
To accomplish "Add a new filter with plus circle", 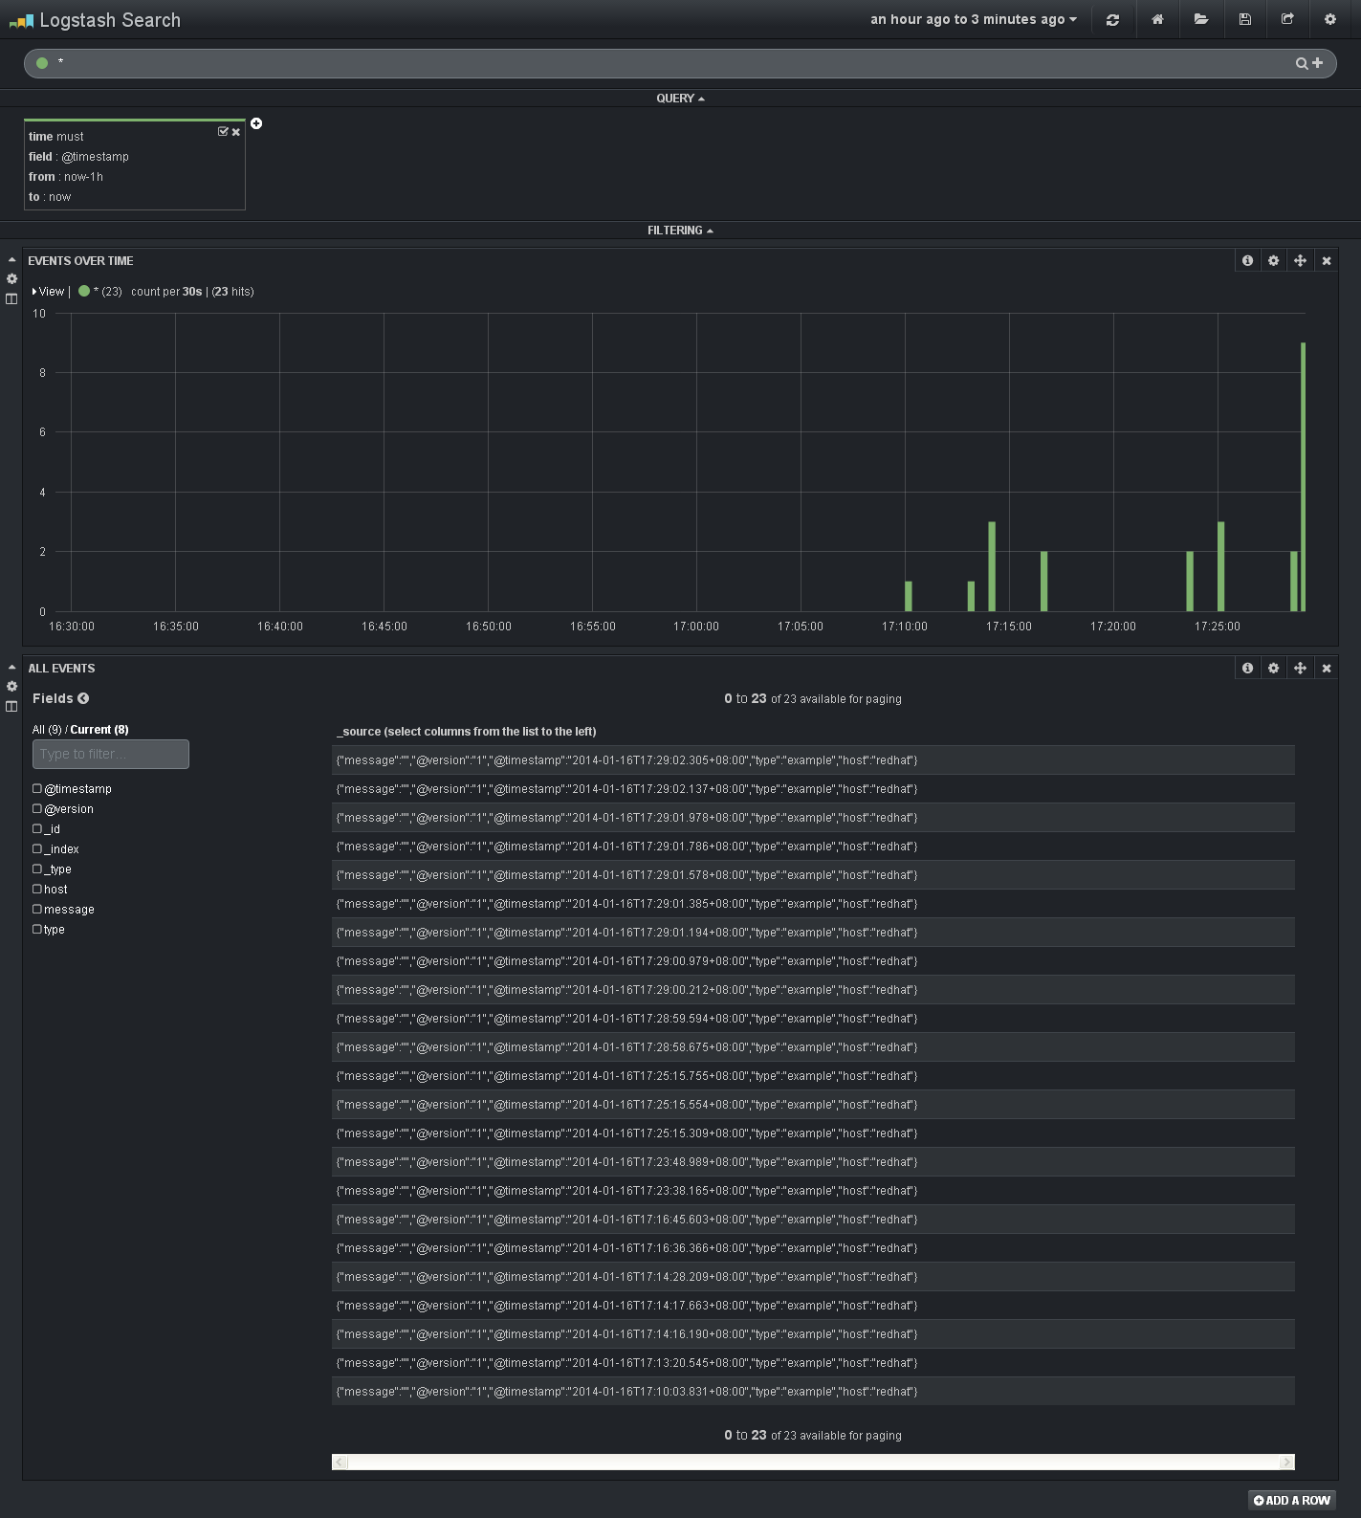I will tap(256, 123).
